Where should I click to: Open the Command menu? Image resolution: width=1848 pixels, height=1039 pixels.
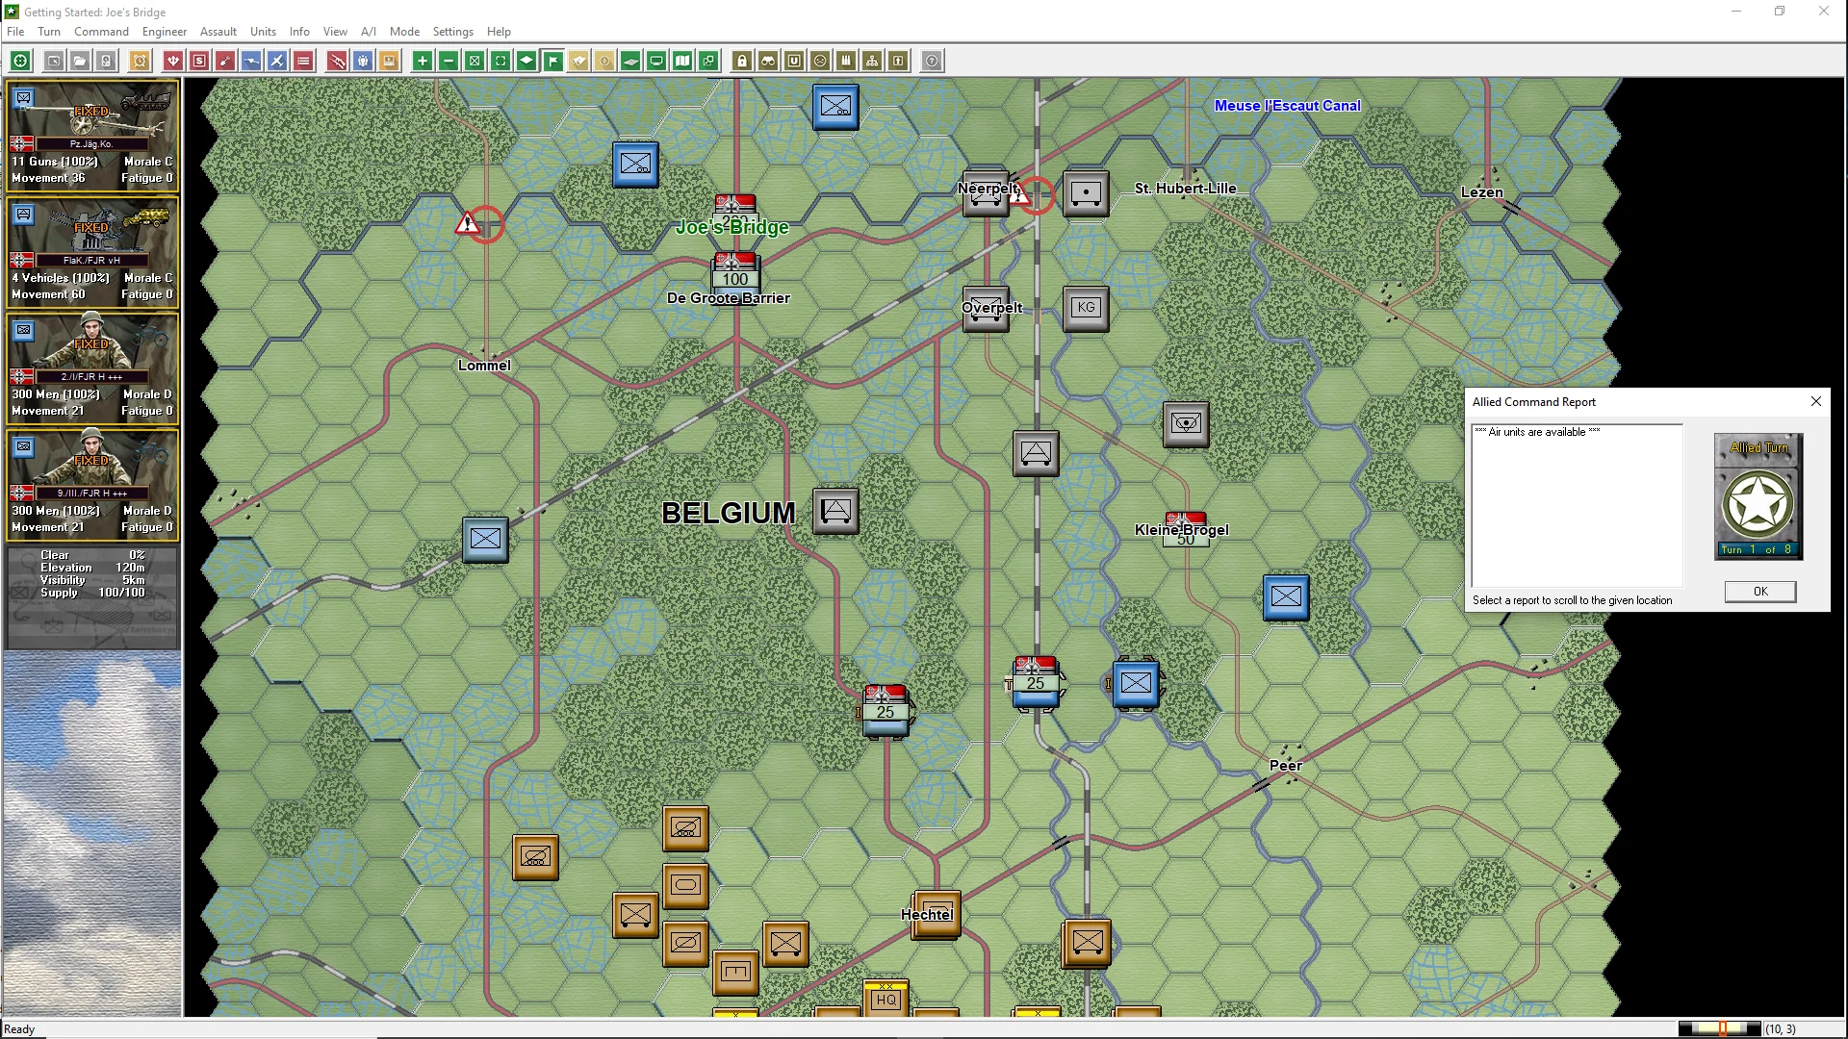click(101, 31)
